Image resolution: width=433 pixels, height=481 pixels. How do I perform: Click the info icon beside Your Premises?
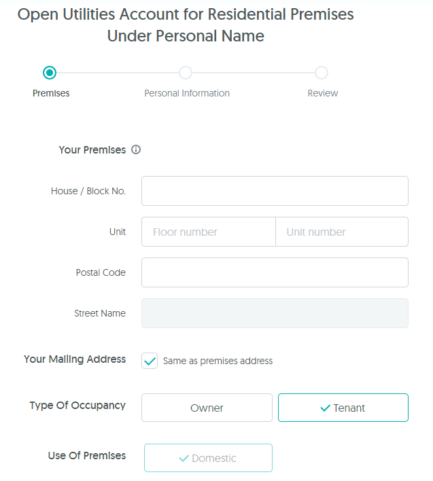pos(136,149)
